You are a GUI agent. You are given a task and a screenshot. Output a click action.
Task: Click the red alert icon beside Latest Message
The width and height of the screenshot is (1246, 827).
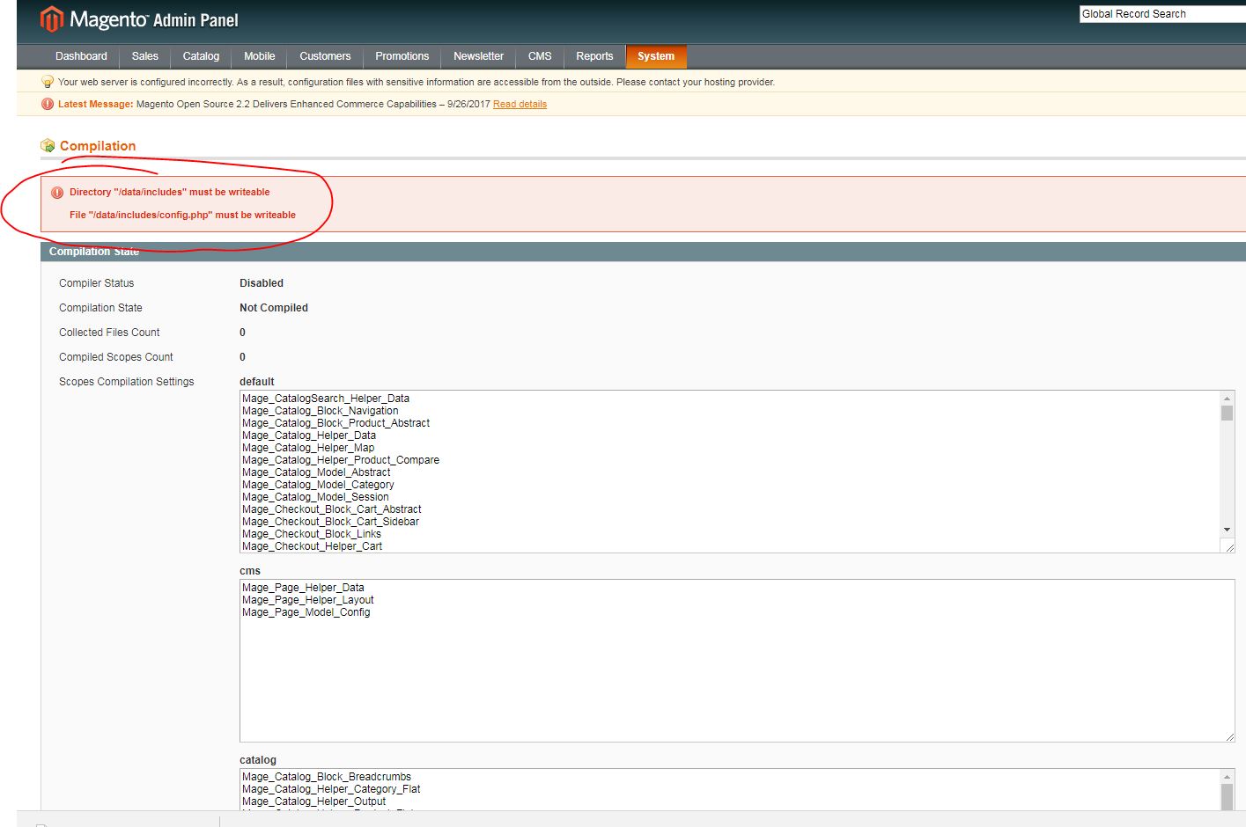point(48,104)
